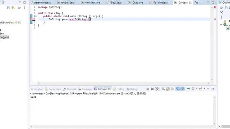The height and width of the screenshot is (129, 230).
Task: Click console output text 1231
Action: click(33, 97)
